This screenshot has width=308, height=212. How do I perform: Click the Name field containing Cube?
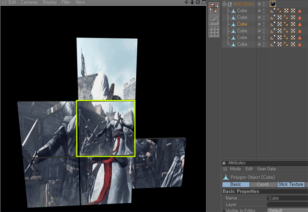coord(287,198)
